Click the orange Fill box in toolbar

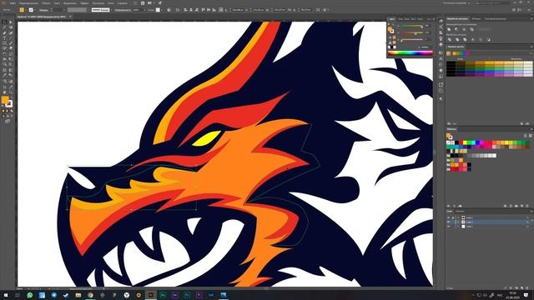click(x=5, y=100)
